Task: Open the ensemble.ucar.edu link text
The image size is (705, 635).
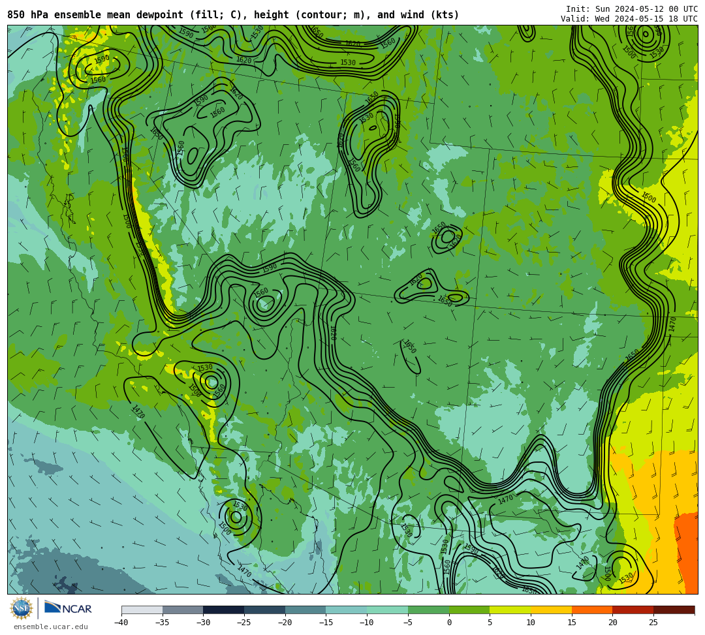Action: 51,627
